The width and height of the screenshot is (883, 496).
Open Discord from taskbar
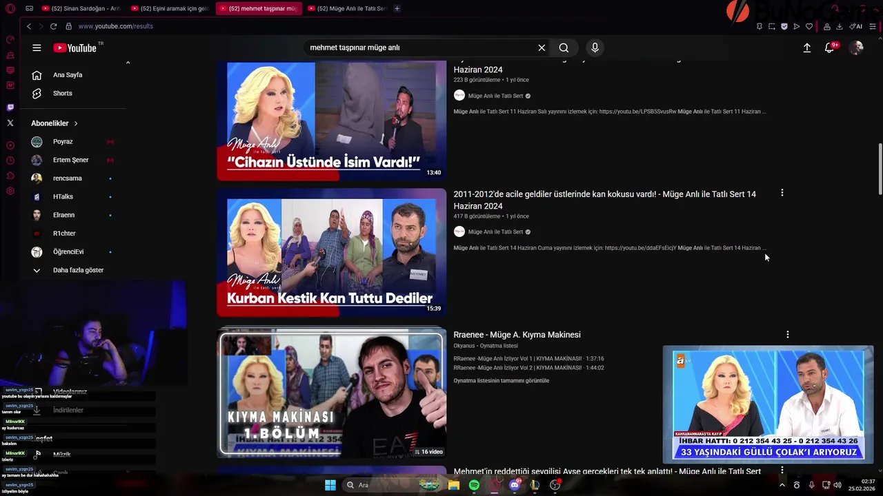pos(515,485)
